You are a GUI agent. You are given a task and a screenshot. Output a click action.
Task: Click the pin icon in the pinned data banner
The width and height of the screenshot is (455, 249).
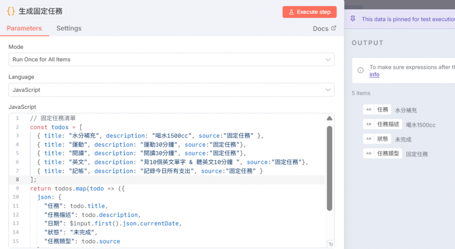click(x=353, y=19)
